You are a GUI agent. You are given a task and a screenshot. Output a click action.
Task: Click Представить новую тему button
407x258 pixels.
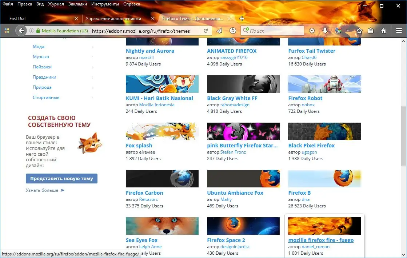coord(61,179)
